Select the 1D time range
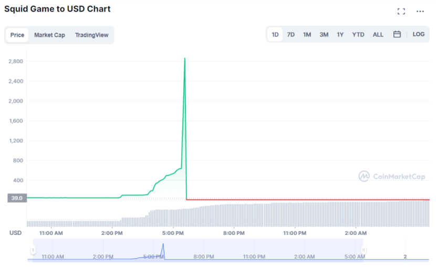 coord(275,35)
